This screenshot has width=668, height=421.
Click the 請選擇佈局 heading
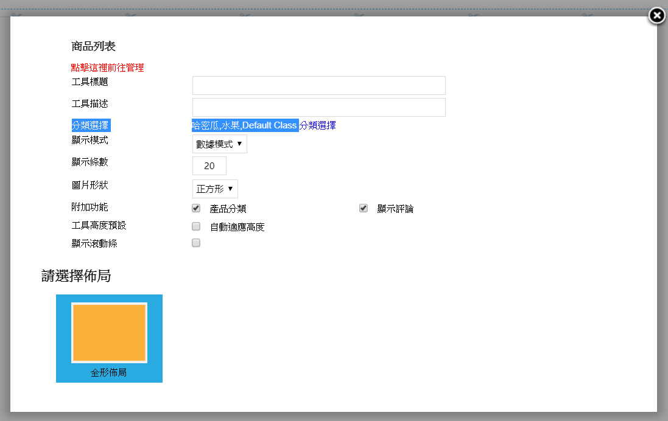pos(76,276)
